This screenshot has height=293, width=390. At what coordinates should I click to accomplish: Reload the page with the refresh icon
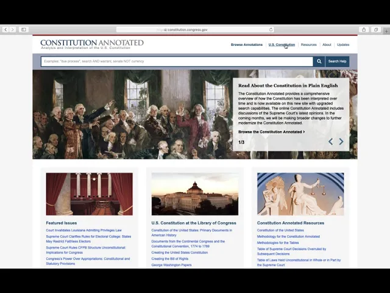[271, 30]
